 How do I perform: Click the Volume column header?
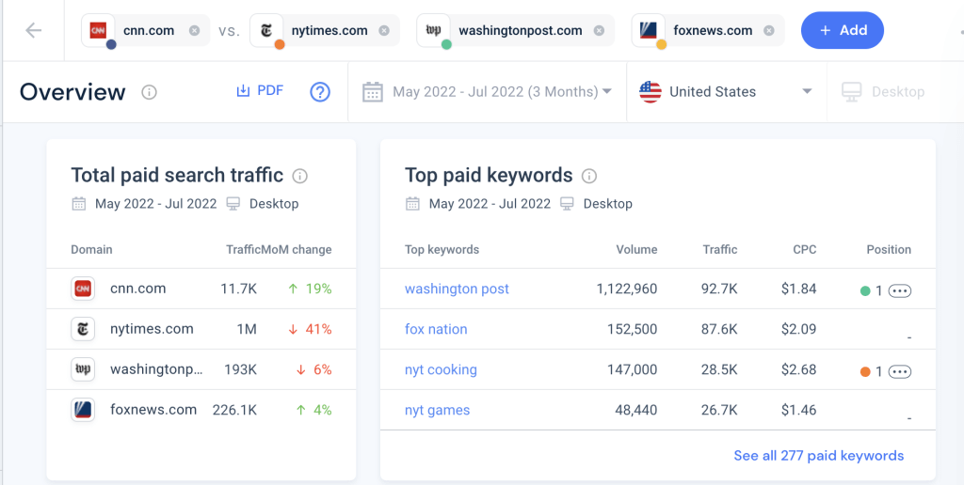pos(637,250)
